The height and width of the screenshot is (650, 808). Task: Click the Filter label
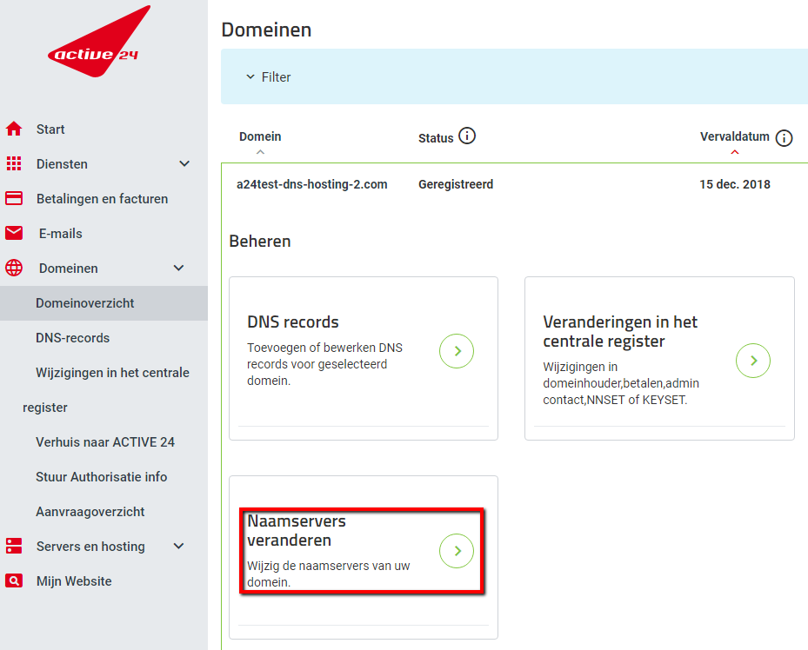point(277,77)
